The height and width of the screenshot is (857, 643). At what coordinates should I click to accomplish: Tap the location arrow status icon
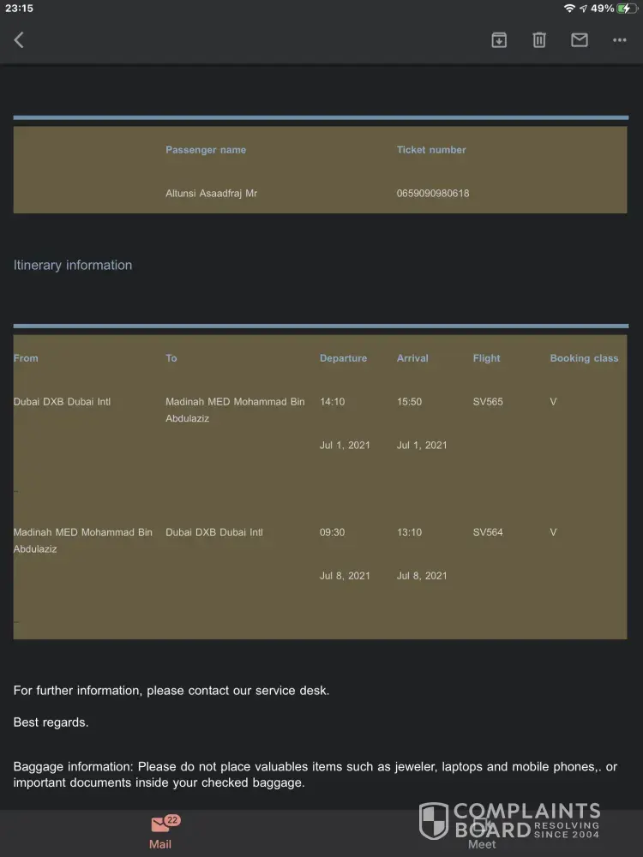coord(583,9)
